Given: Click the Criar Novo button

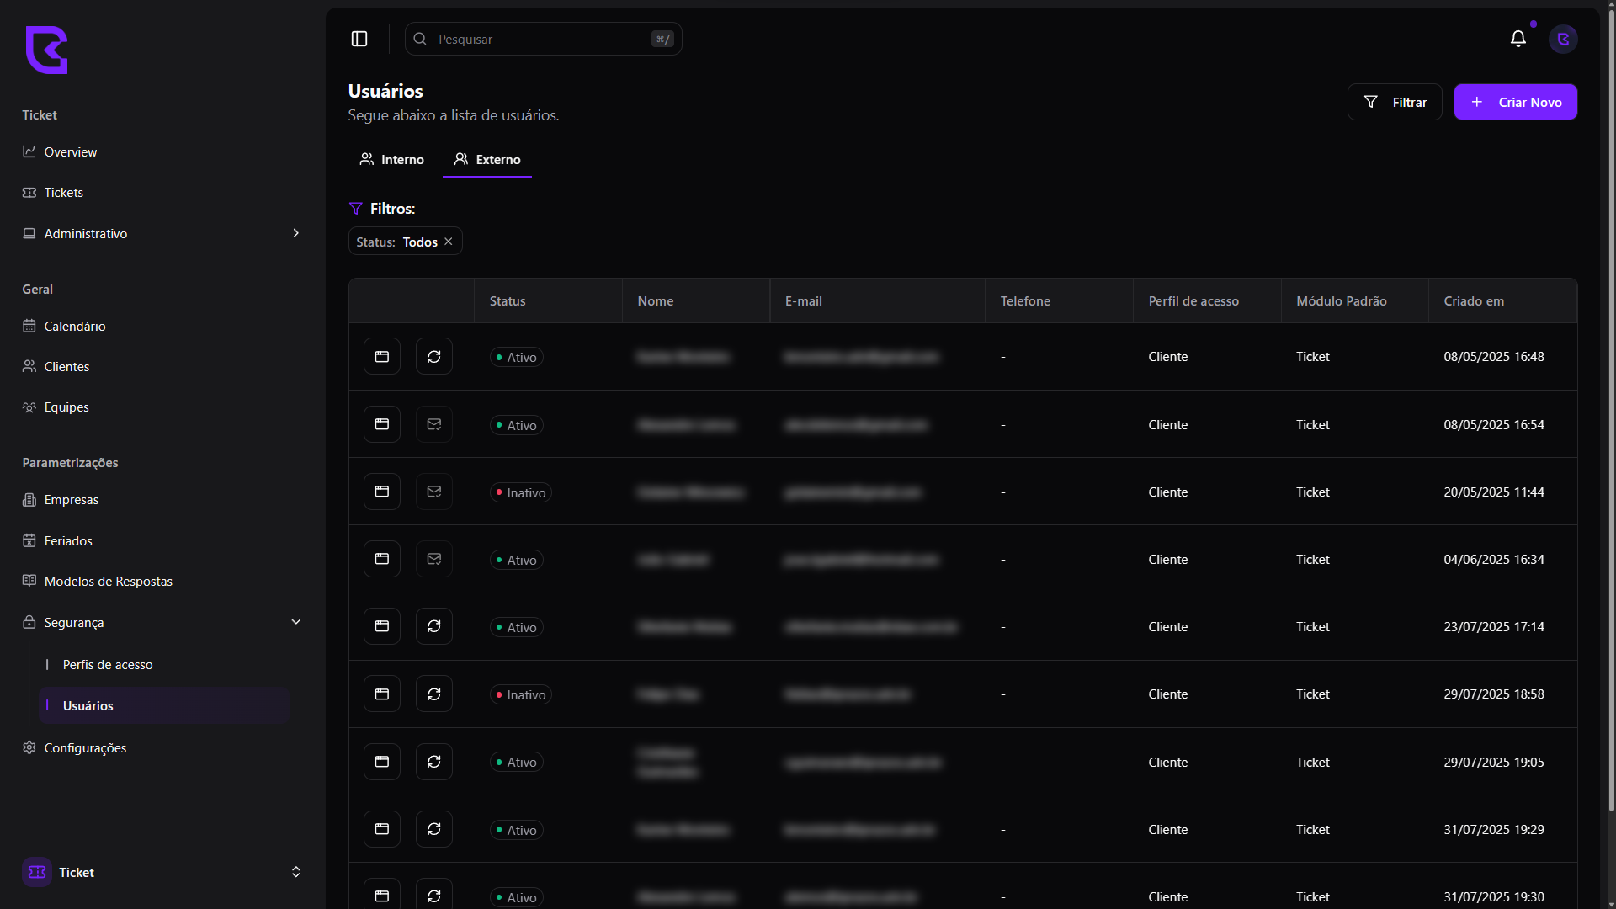Looking at the screenshot, I should [x=1515, y=102].
